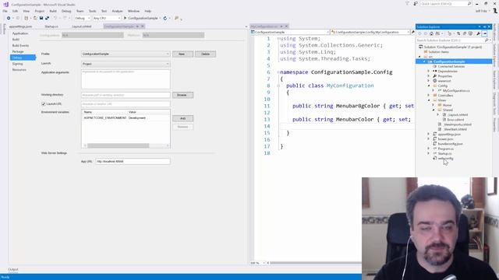The width and height of the screenshot is (499, 280).
Task: Open the Output panel tab at bottom
Action: [13, 269]
